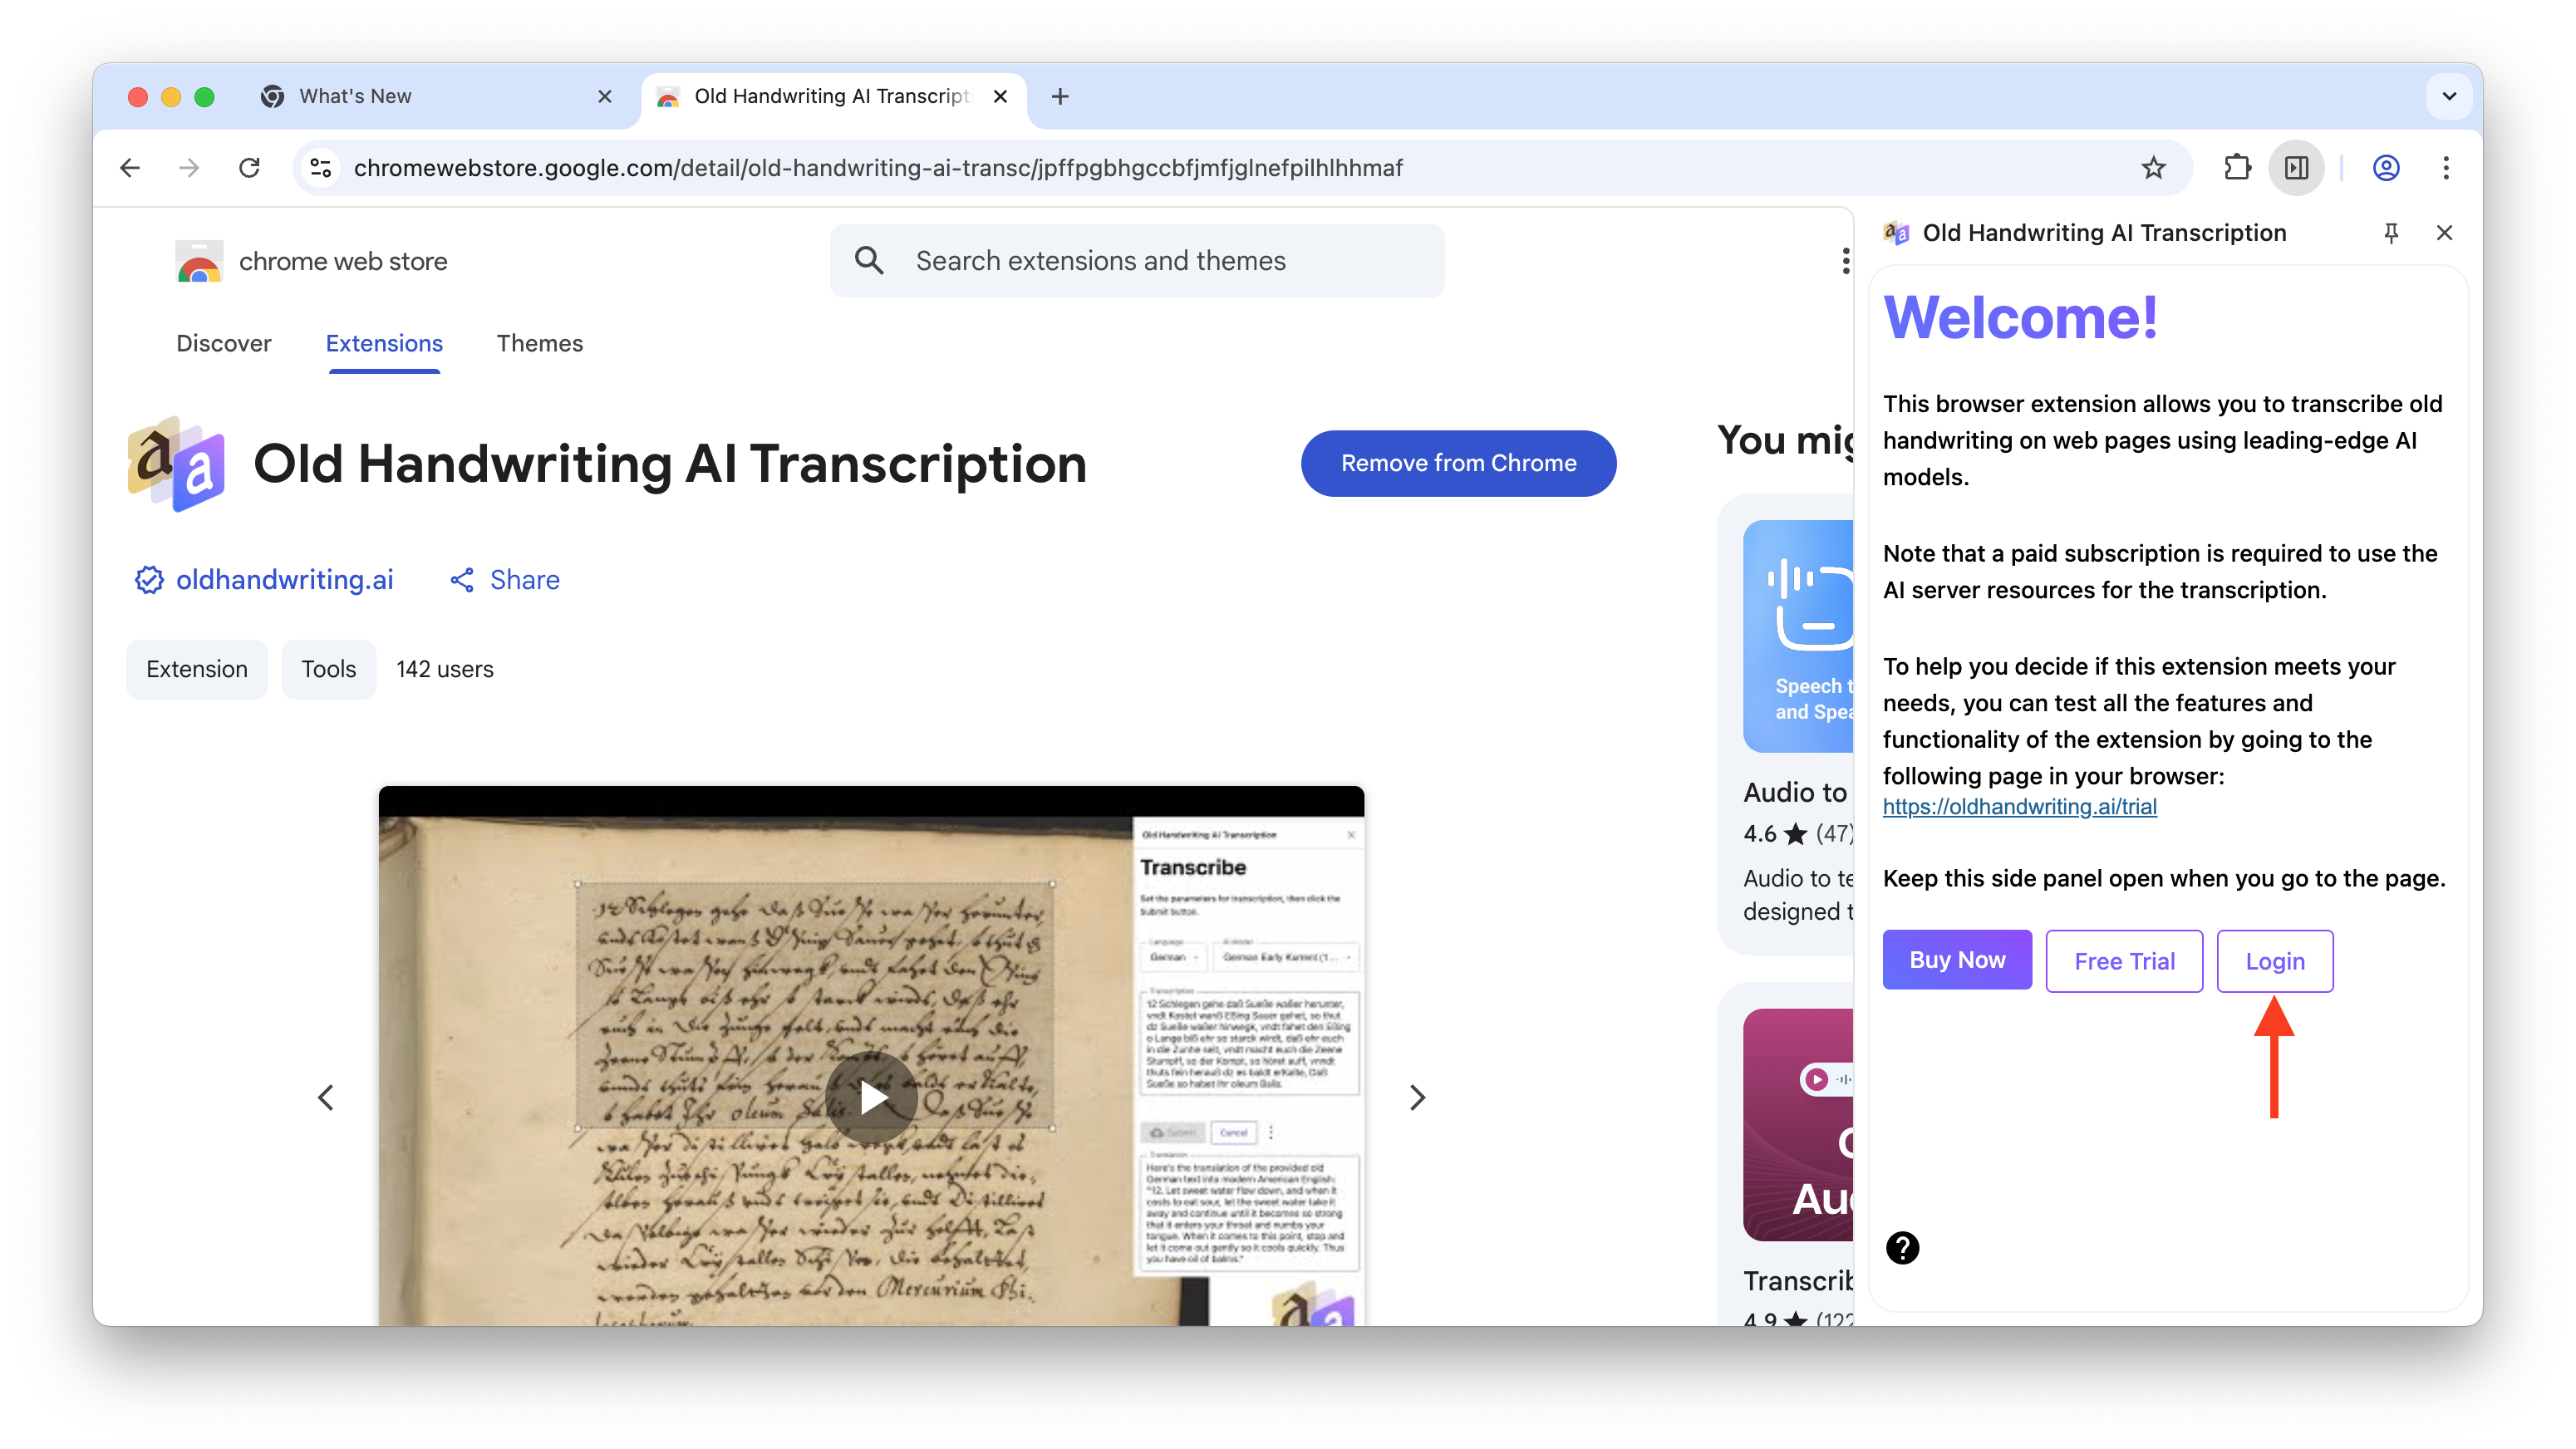Click the Share link
This screenshot has width=2576, height=1449.
coord(506,580)
